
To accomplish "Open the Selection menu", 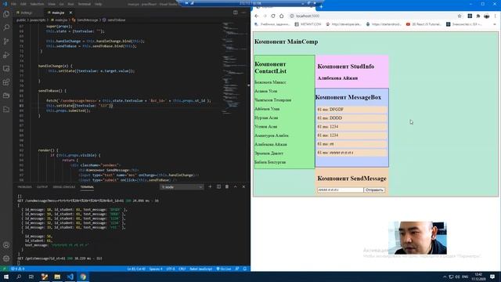I will coord(37,4).
